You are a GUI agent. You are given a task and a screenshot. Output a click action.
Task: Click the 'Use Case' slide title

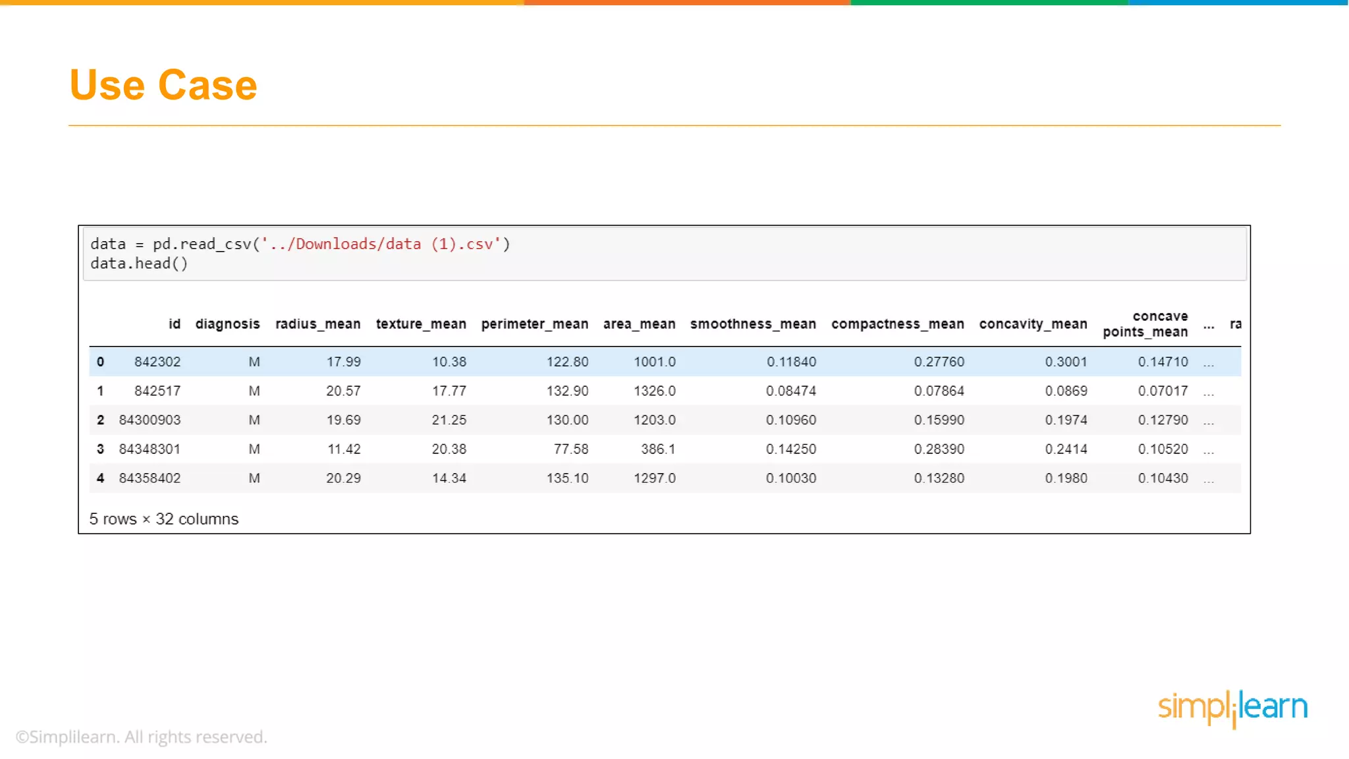point(163,85)
